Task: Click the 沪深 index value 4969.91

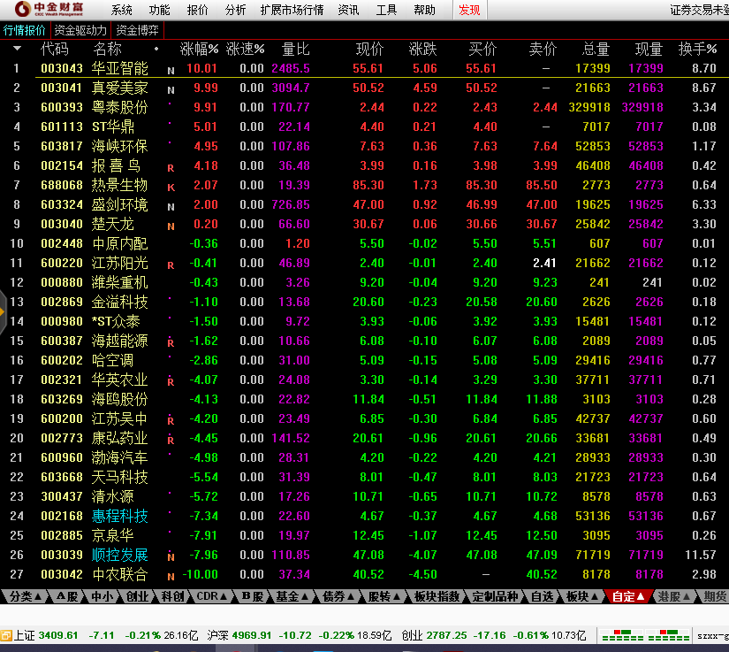Action: tap(252, 635)
